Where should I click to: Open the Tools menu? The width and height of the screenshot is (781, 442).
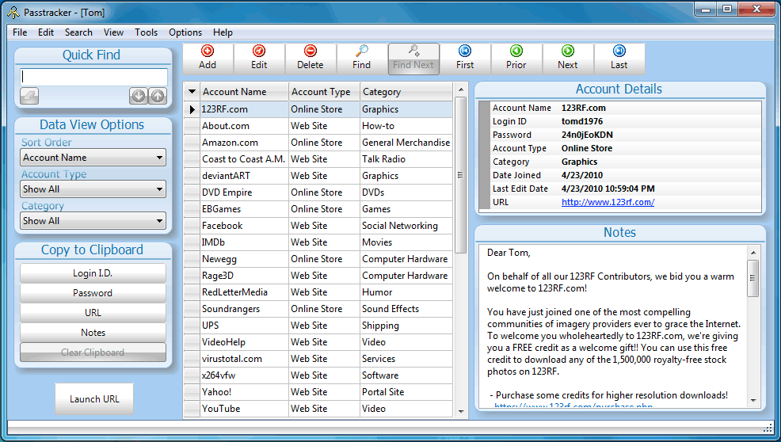tap(146, 32)
